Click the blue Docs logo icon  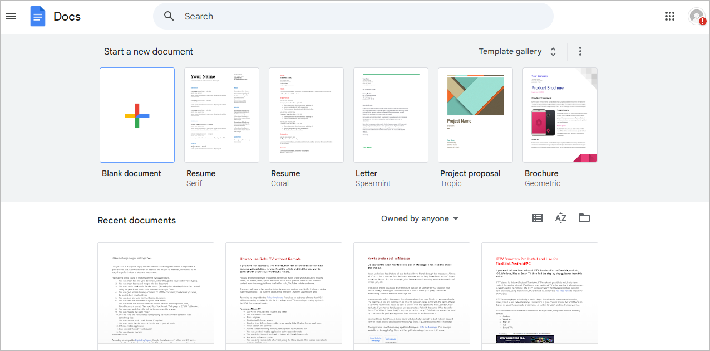tap(37, 16)
